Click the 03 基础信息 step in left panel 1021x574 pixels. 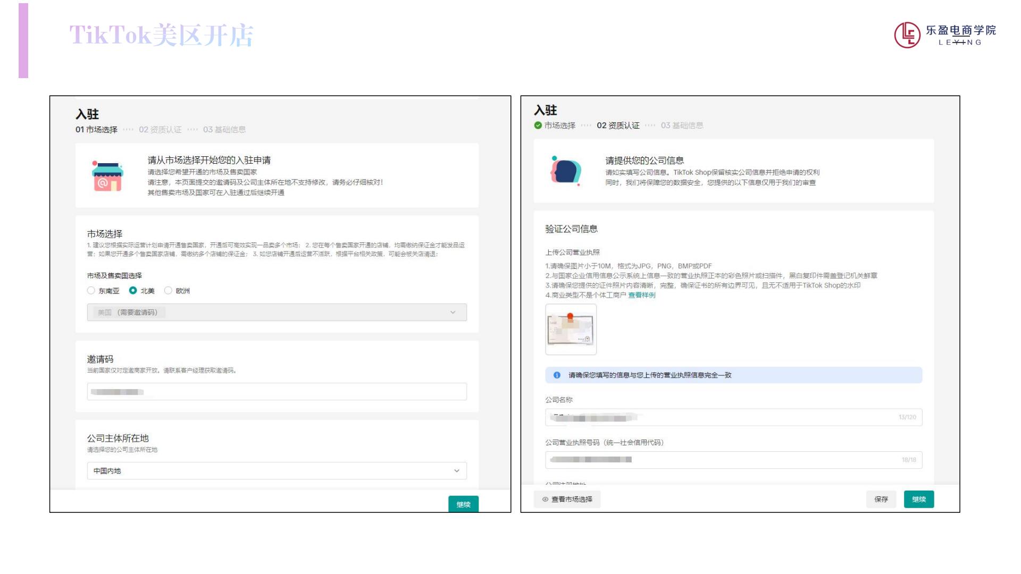[224, 130]
